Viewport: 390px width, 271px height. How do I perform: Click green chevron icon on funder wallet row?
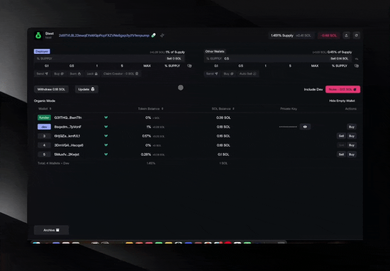pyautogui.click(x=106, y=118)
